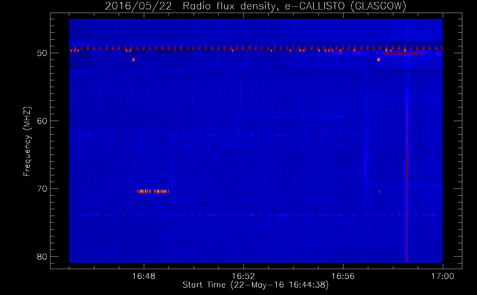This screenshot has height=295, width=477.
Task: Click the 16:56 time tick label
Action: [343, 276]
